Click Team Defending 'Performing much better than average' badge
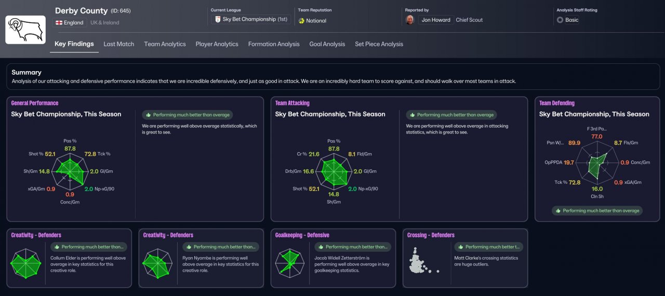The width and height of the screenshot is (665, 296). coord(597,211)
